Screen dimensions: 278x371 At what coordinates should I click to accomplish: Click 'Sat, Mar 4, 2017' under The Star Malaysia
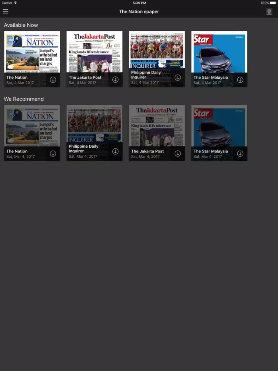[208, 157]
